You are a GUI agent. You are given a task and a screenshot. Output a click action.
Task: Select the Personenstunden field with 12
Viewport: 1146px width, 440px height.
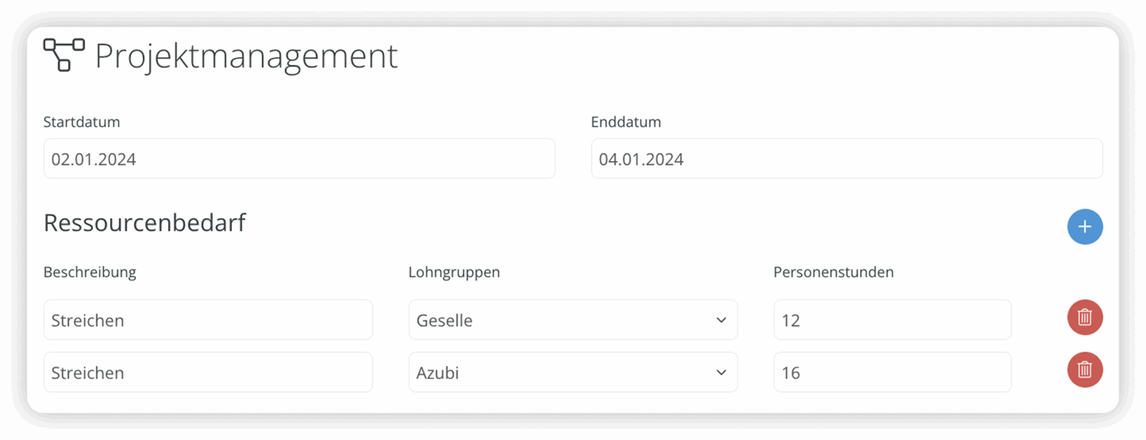(892, 320)
